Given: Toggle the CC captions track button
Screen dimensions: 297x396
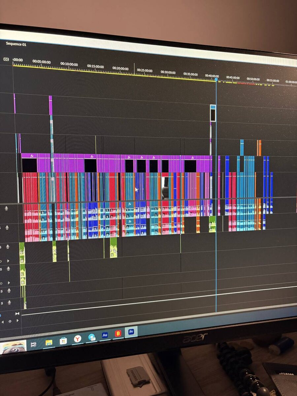Looking at the screenshot, I should tap(6, 59).
